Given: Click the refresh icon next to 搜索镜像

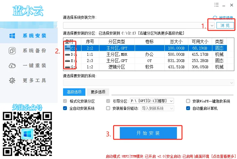Looking at the screenshot, I should click(x=215, y=18).
